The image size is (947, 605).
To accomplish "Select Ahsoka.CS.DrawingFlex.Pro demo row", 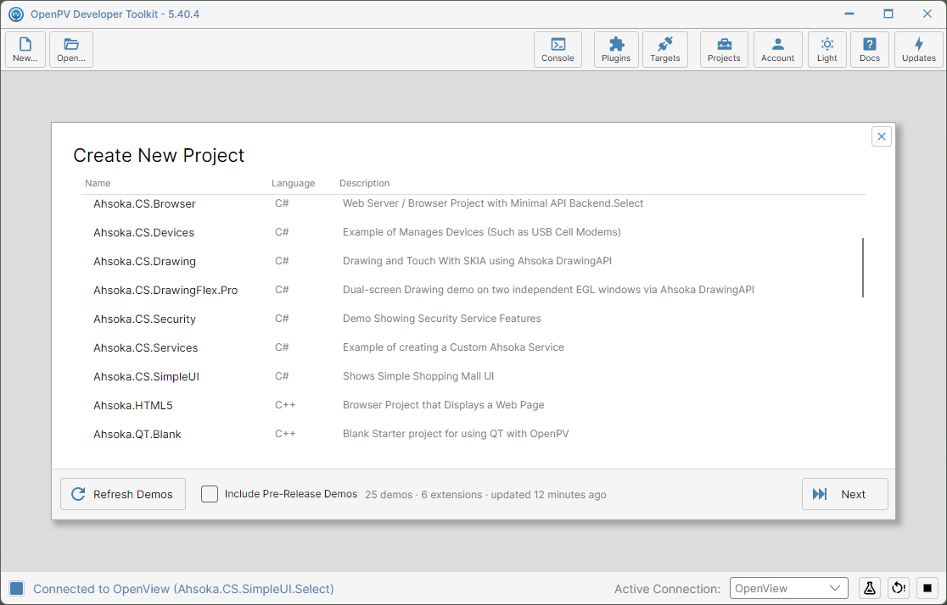I will pos(473,290).
